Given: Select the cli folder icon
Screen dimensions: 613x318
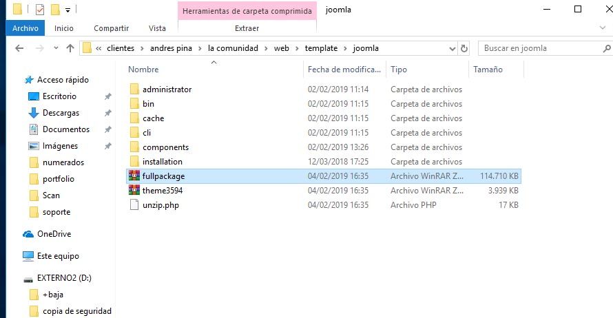Looking at the screenshot, I should click(x=134, y=132).
